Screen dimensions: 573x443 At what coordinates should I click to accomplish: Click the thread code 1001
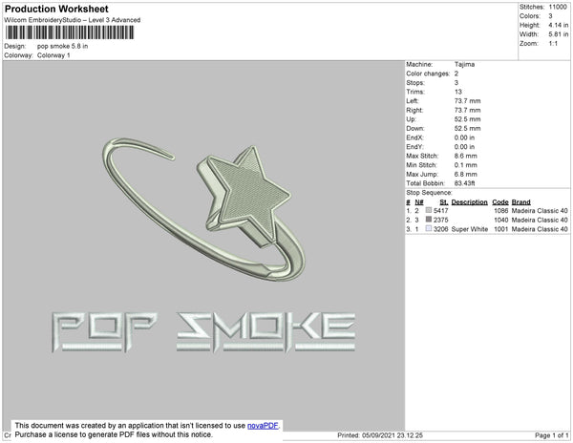click(501, 229)
